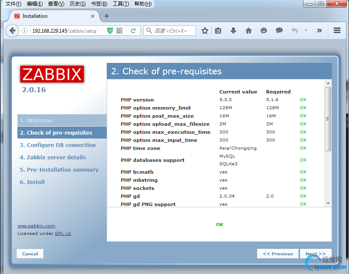Click 'SQLite3' value
This screenshot has width=349, height=274.
tap(228, 164)
